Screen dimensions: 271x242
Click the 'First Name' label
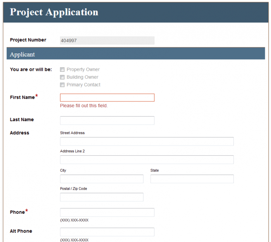point(22,97)
